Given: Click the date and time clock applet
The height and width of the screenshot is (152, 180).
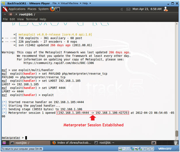Looking at the screenshot, I should tap(147, 9).
